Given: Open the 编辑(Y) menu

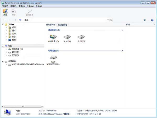Looking at the screenshot, I should [13, 6].
